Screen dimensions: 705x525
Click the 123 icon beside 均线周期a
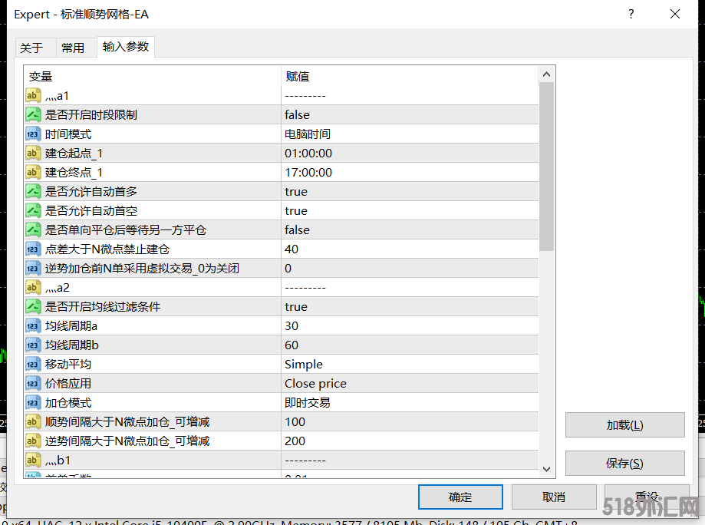click(x=32, y=325)
